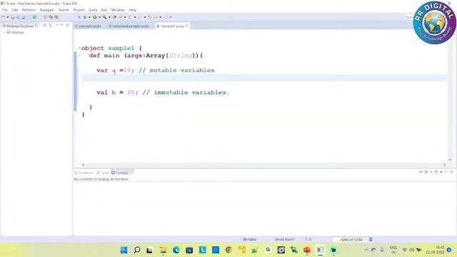This screenshot has height=257, width=457.
Task: Click the Debug bug toolbar icon
Action: pyautogui.click(x=85, y=17)
